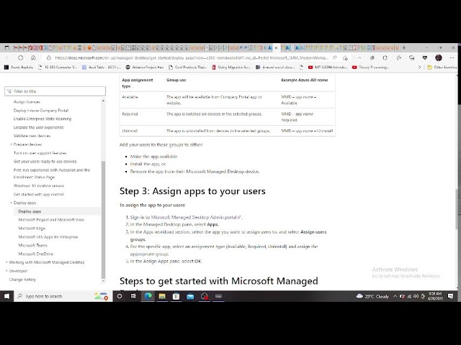Viewport: 461px width, 345px height.
Task: Open the MIT YouTube bookmark
Action: coord(328,67)
